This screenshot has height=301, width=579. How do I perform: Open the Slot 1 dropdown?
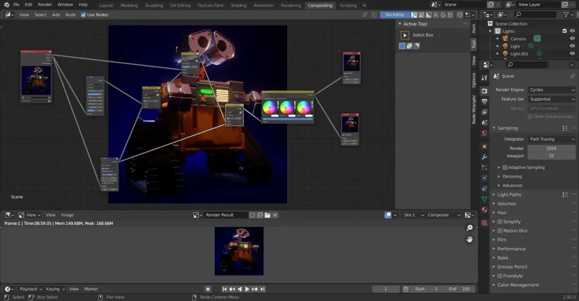coord(414,215)
